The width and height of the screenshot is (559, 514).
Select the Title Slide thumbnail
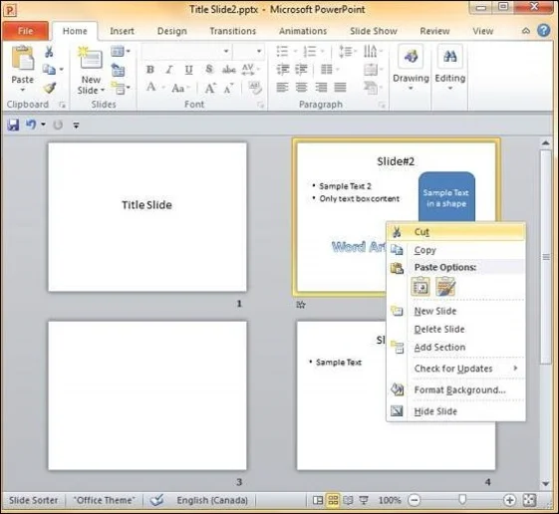(x=147, y=217)
